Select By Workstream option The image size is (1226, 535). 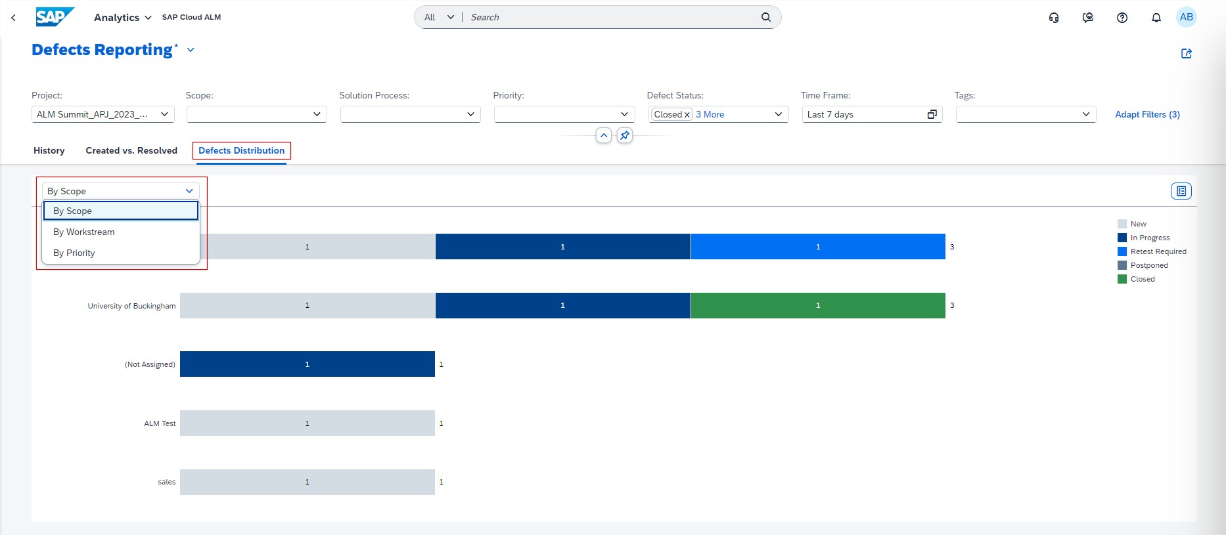click(x=84, y=232)
